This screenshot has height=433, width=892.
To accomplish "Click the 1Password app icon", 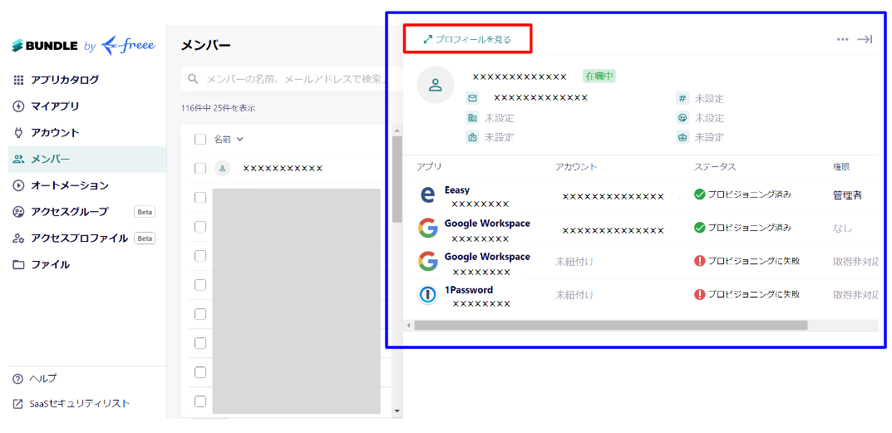I will click(428, 294).
